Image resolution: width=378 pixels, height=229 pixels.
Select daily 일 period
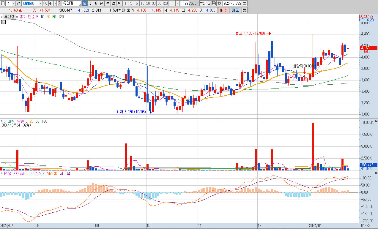(x=84, y=3)
